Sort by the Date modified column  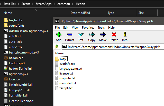[x=80, y=13]
